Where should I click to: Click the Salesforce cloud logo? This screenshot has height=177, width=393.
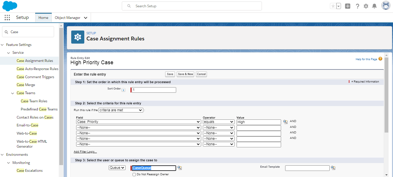pos(10,6)
